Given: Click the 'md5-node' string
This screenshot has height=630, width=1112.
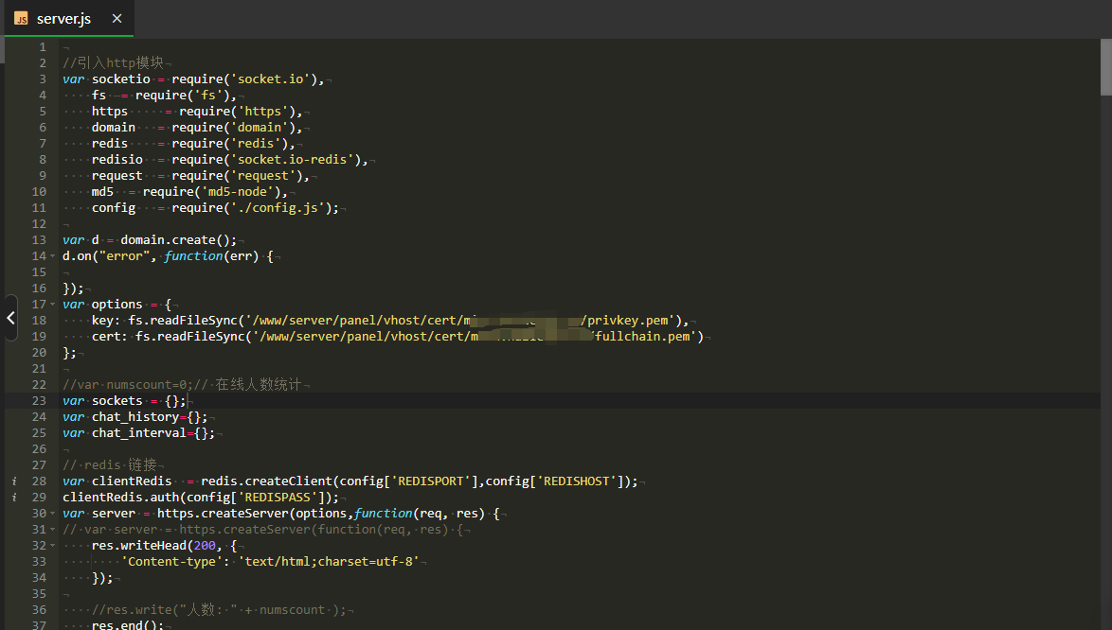Looking at the screenshot, I should coord(238,192).
